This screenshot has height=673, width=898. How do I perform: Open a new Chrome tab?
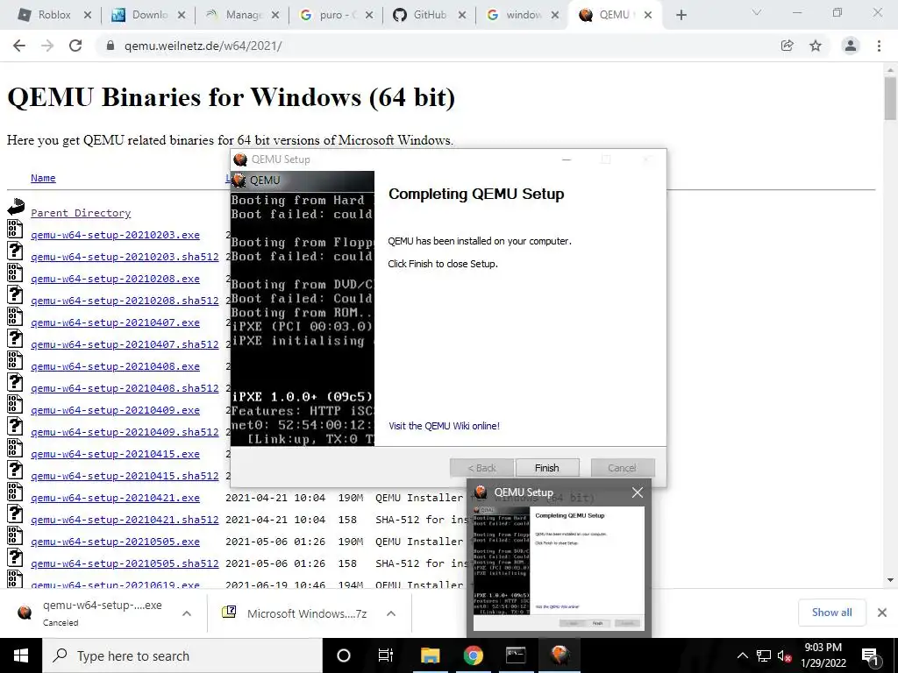click(681, 16)
